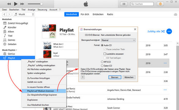Image resolution: width=179 pixels, height=110 pixels.
Task: Open the Steuerung menu
Action: 42,10
